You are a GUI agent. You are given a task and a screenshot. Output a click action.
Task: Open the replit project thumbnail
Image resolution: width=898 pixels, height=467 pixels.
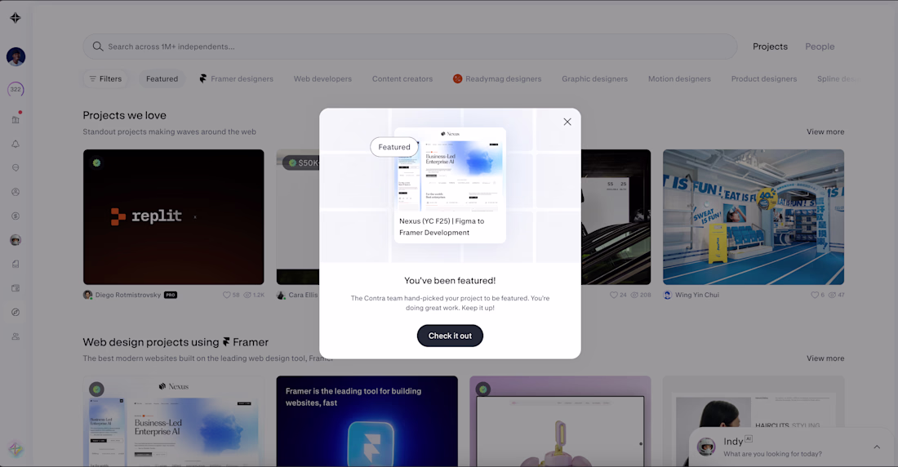point(174,217)
